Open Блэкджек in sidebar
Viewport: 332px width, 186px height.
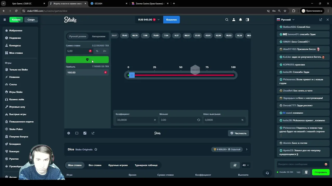pyautogui.click(x=20, y=144)
